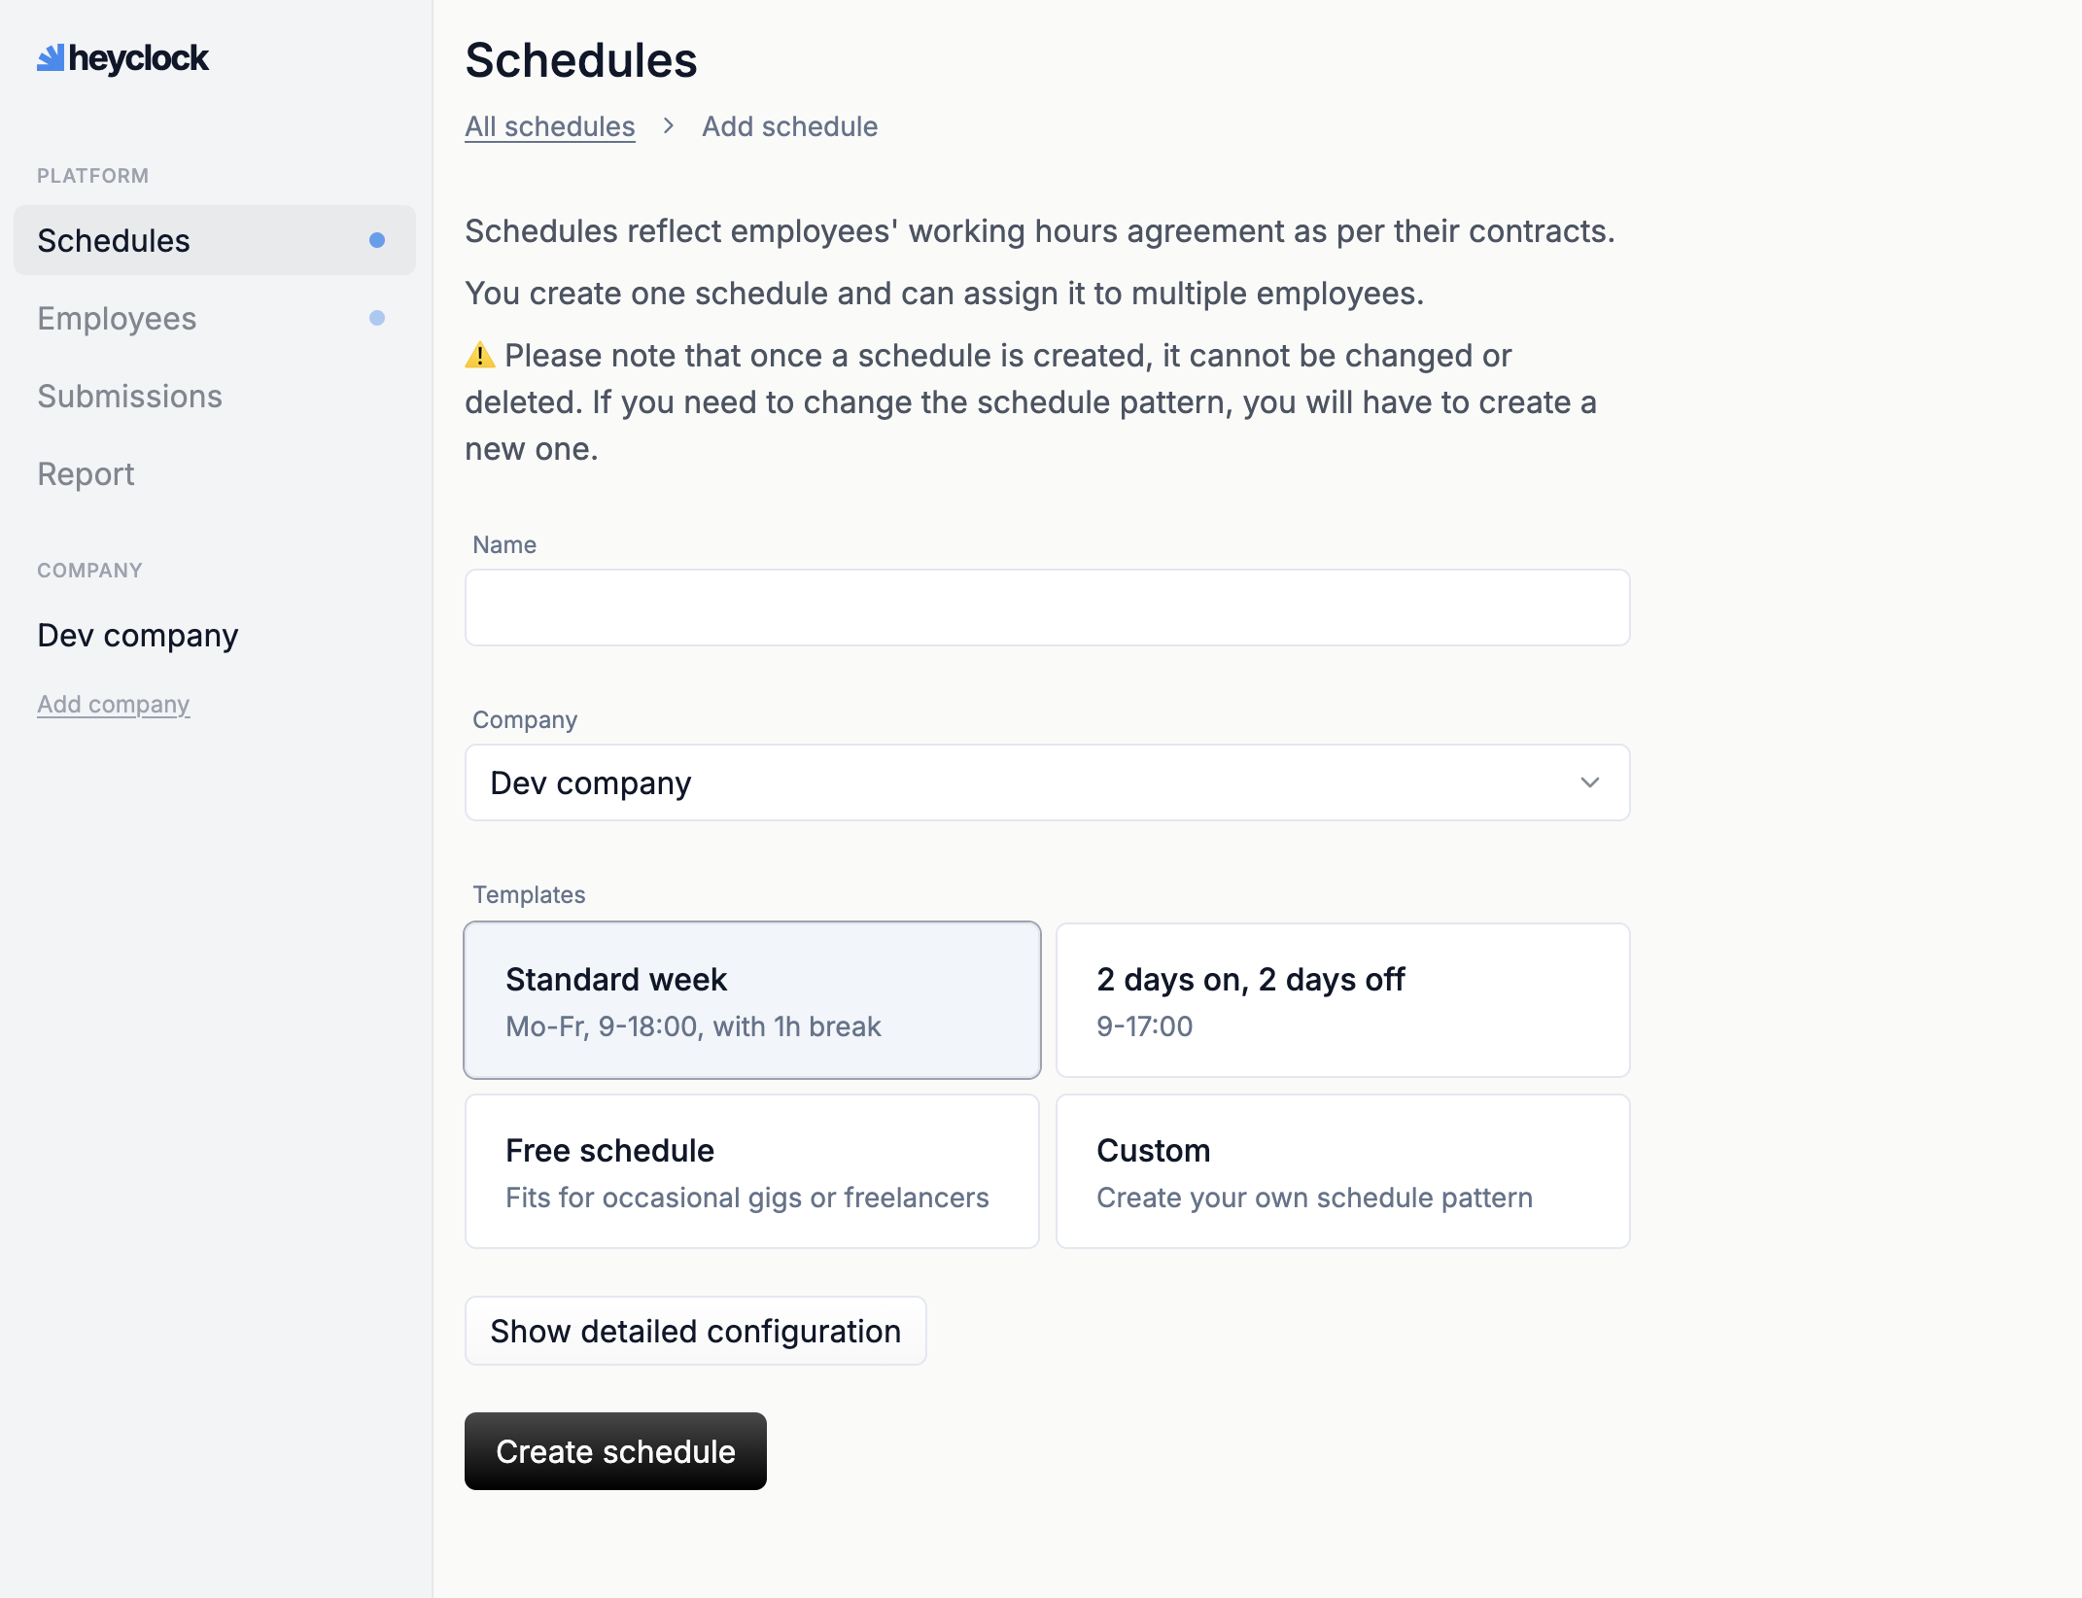This screenshot has width=2082, height=1598.
Task: Click the yellow warning triangle icon
Action: click(480, 356)
